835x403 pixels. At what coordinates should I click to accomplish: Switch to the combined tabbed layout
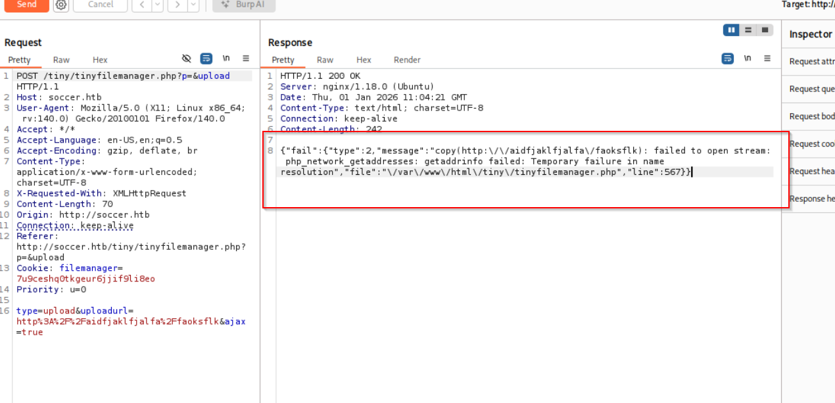[x=765, y=30]
